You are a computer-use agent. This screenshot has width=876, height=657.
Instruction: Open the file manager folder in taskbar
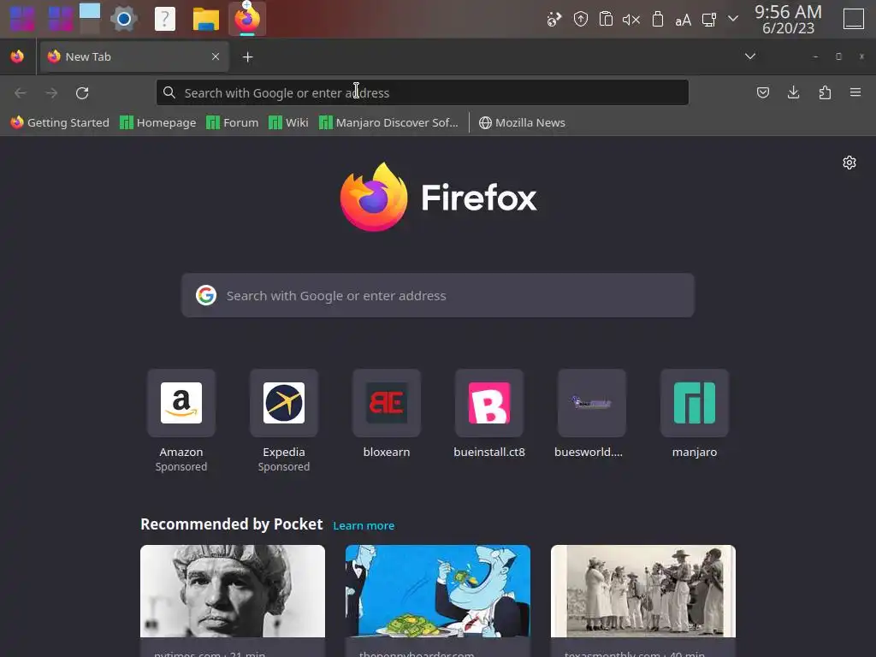pos(205,19)
